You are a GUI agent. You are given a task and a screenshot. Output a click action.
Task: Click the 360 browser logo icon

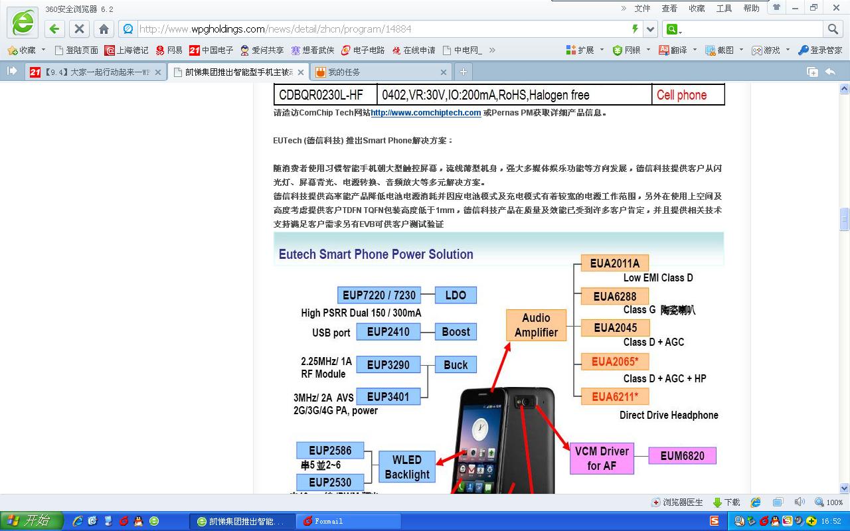pyautogui.click(x=23, y=23)
